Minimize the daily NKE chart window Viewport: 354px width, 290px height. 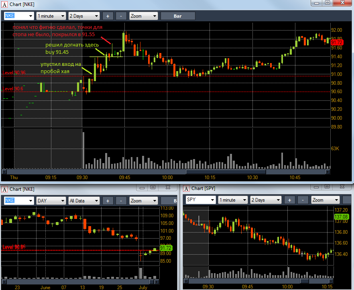pos(142,188)
